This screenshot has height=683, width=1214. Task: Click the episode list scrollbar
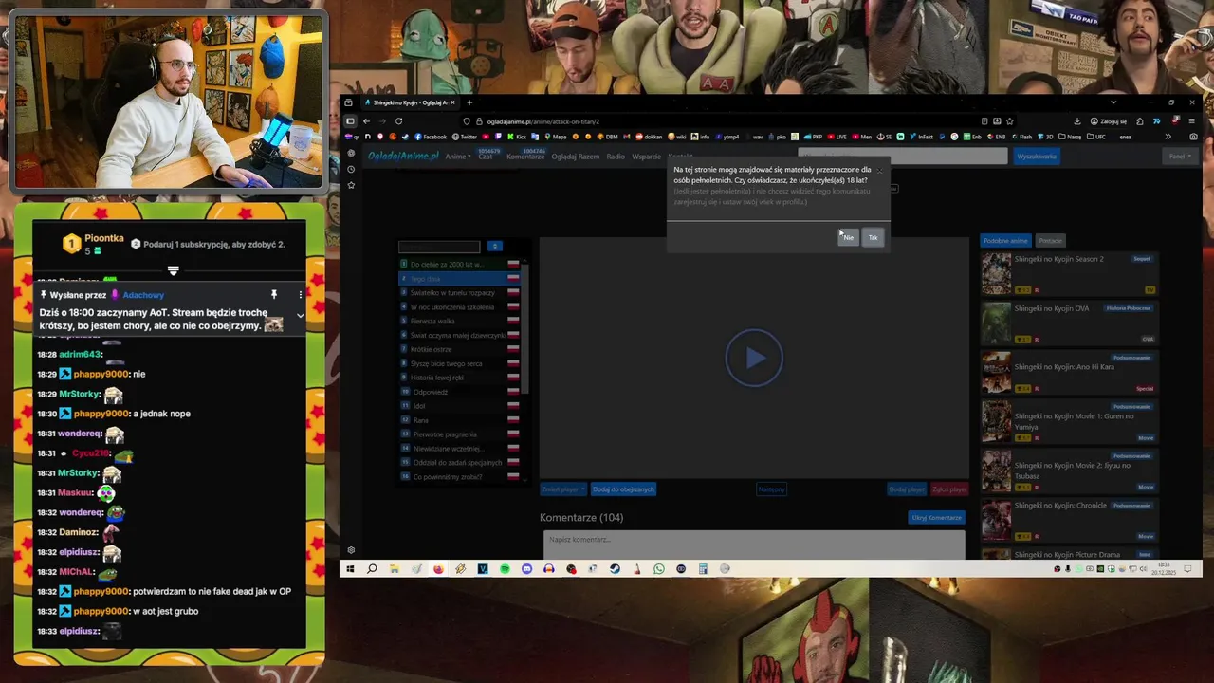525,327
